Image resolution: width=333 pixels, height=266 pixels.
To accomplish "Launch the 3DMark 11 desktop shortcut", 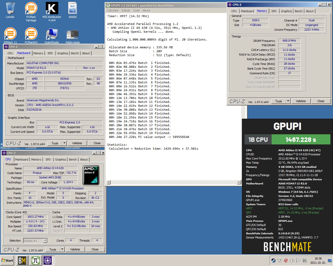I will click(10, 35).
